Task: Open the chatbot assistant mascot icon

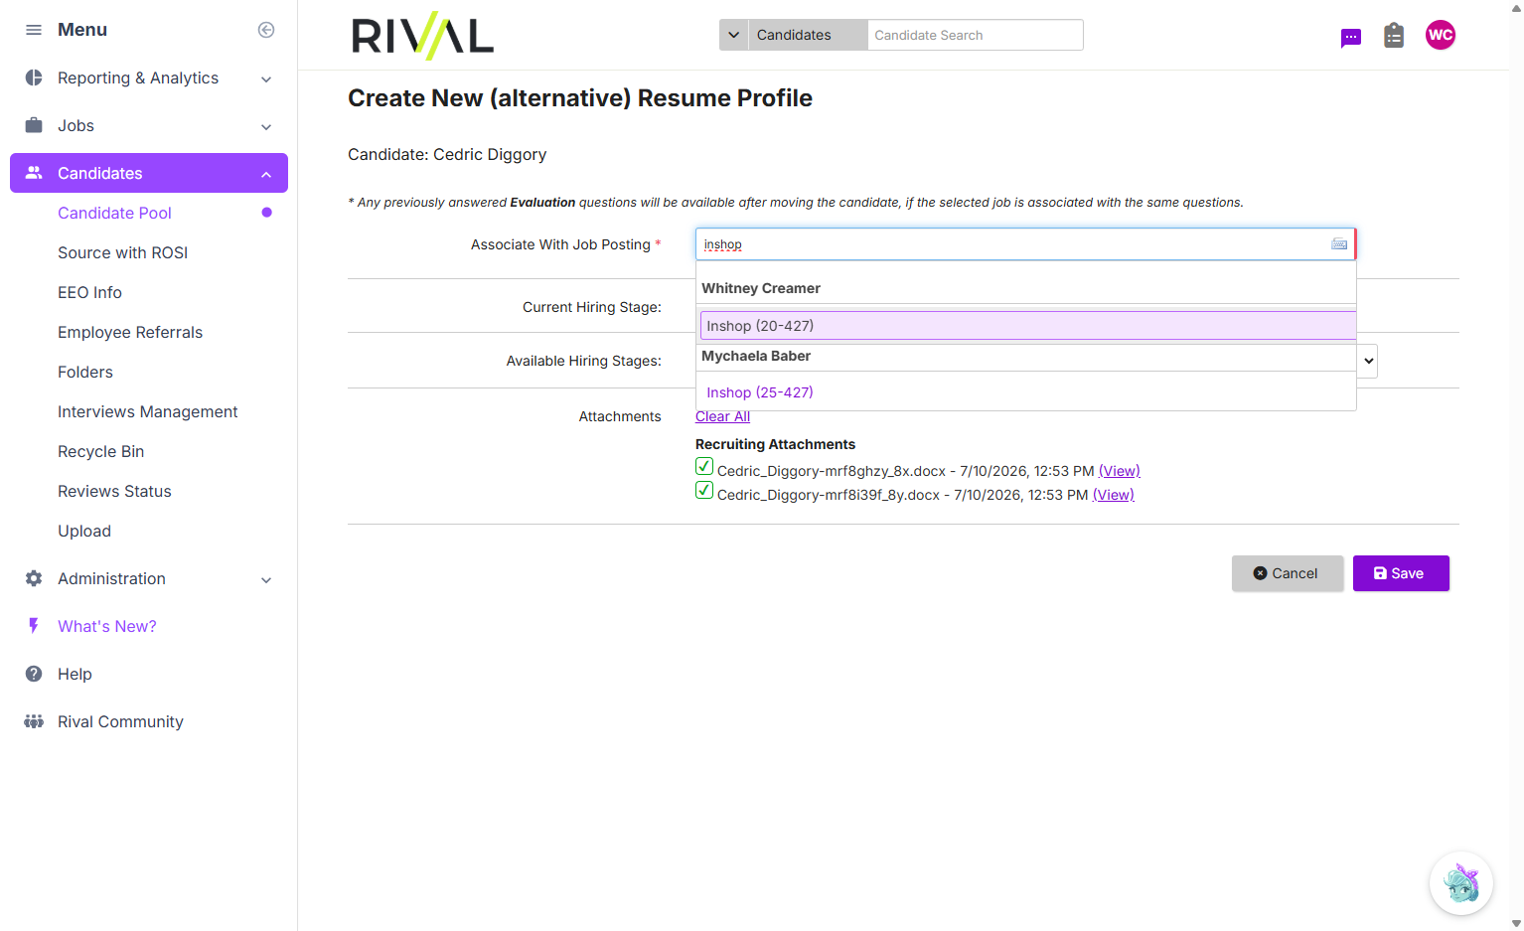Action: point(1461,883)
